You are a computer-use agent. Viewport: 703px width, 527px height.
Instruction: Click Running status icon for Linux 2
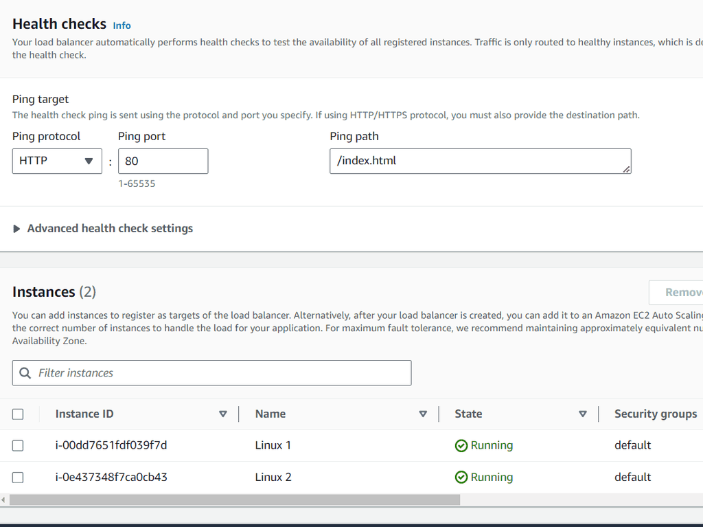click(461, 478)
